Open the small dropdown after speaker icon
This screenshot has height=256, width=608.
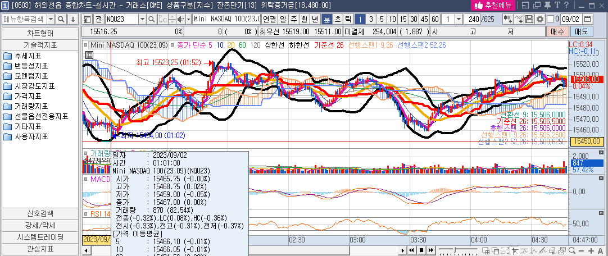pos(188,19)
